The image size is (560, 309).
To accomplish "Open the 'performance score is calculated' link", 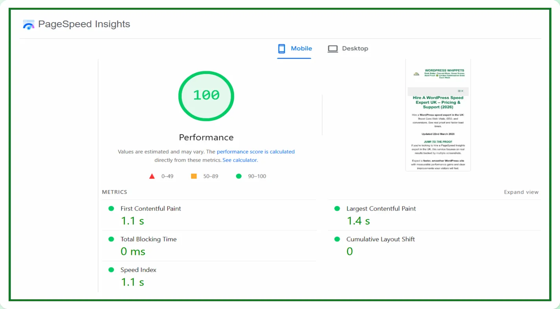I will [255, 152].
